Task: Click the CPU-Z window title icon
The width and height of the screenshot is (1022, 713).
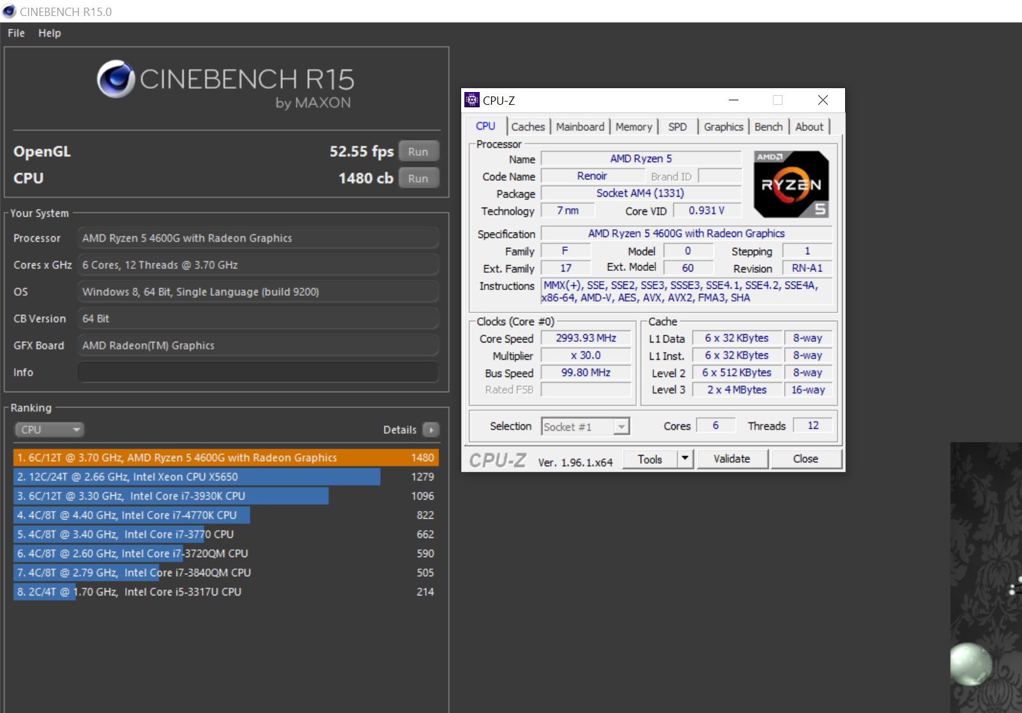Action: click(472, 100)
